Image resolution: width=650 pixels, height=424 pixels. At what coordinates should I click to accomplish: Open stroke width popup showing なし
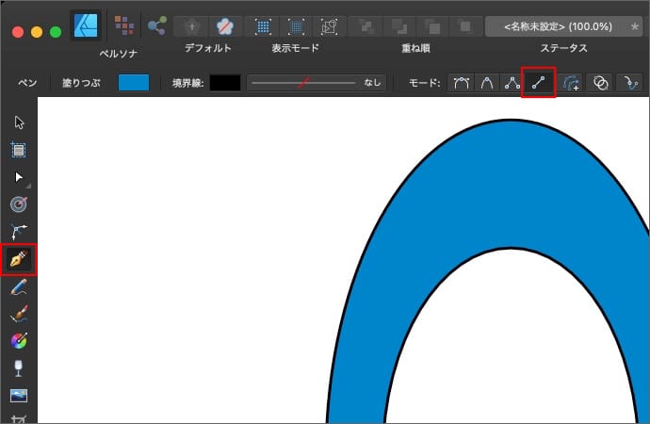tap(317, 83)
